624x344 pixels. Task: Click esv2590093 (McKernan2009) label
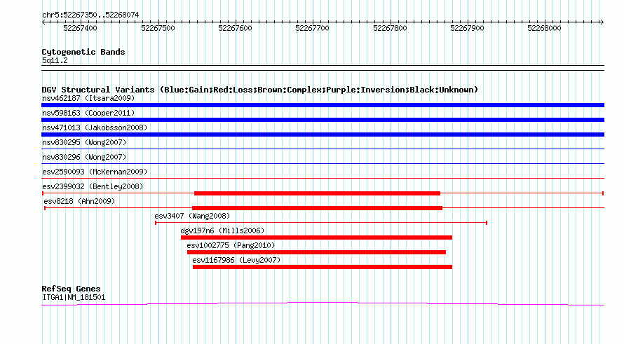pos(95,172)
